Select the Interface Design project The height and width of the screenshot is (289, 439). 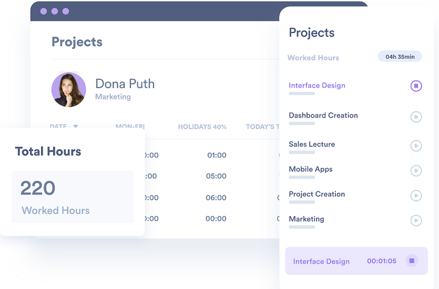[x=317, y=85]
